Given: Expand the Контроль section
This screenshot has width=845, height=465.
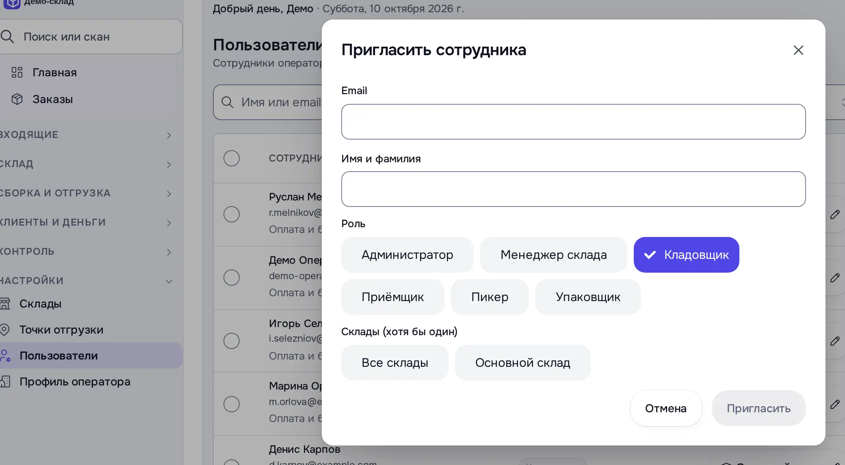Looking at the screenshot, I should [x=86, y=252].
